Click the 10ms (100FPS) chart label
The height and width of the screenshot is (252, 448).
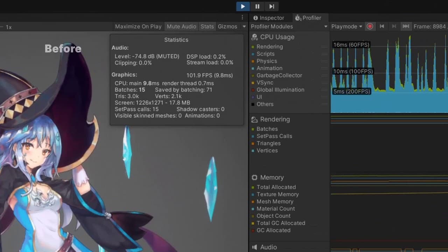click(x=353, y=71)
